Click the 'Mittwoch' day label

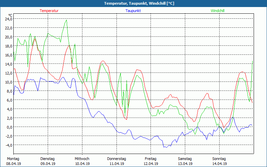coord(82,159)
